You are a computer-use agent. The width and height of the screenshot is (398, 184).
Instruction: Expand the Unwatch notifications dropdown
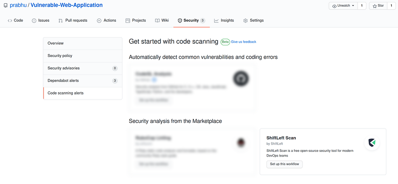pos(343,6)
